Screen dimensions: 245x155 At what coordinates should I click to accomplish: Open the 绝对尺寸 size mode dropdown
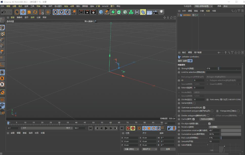pyautogui.click(x=150, y=149)
